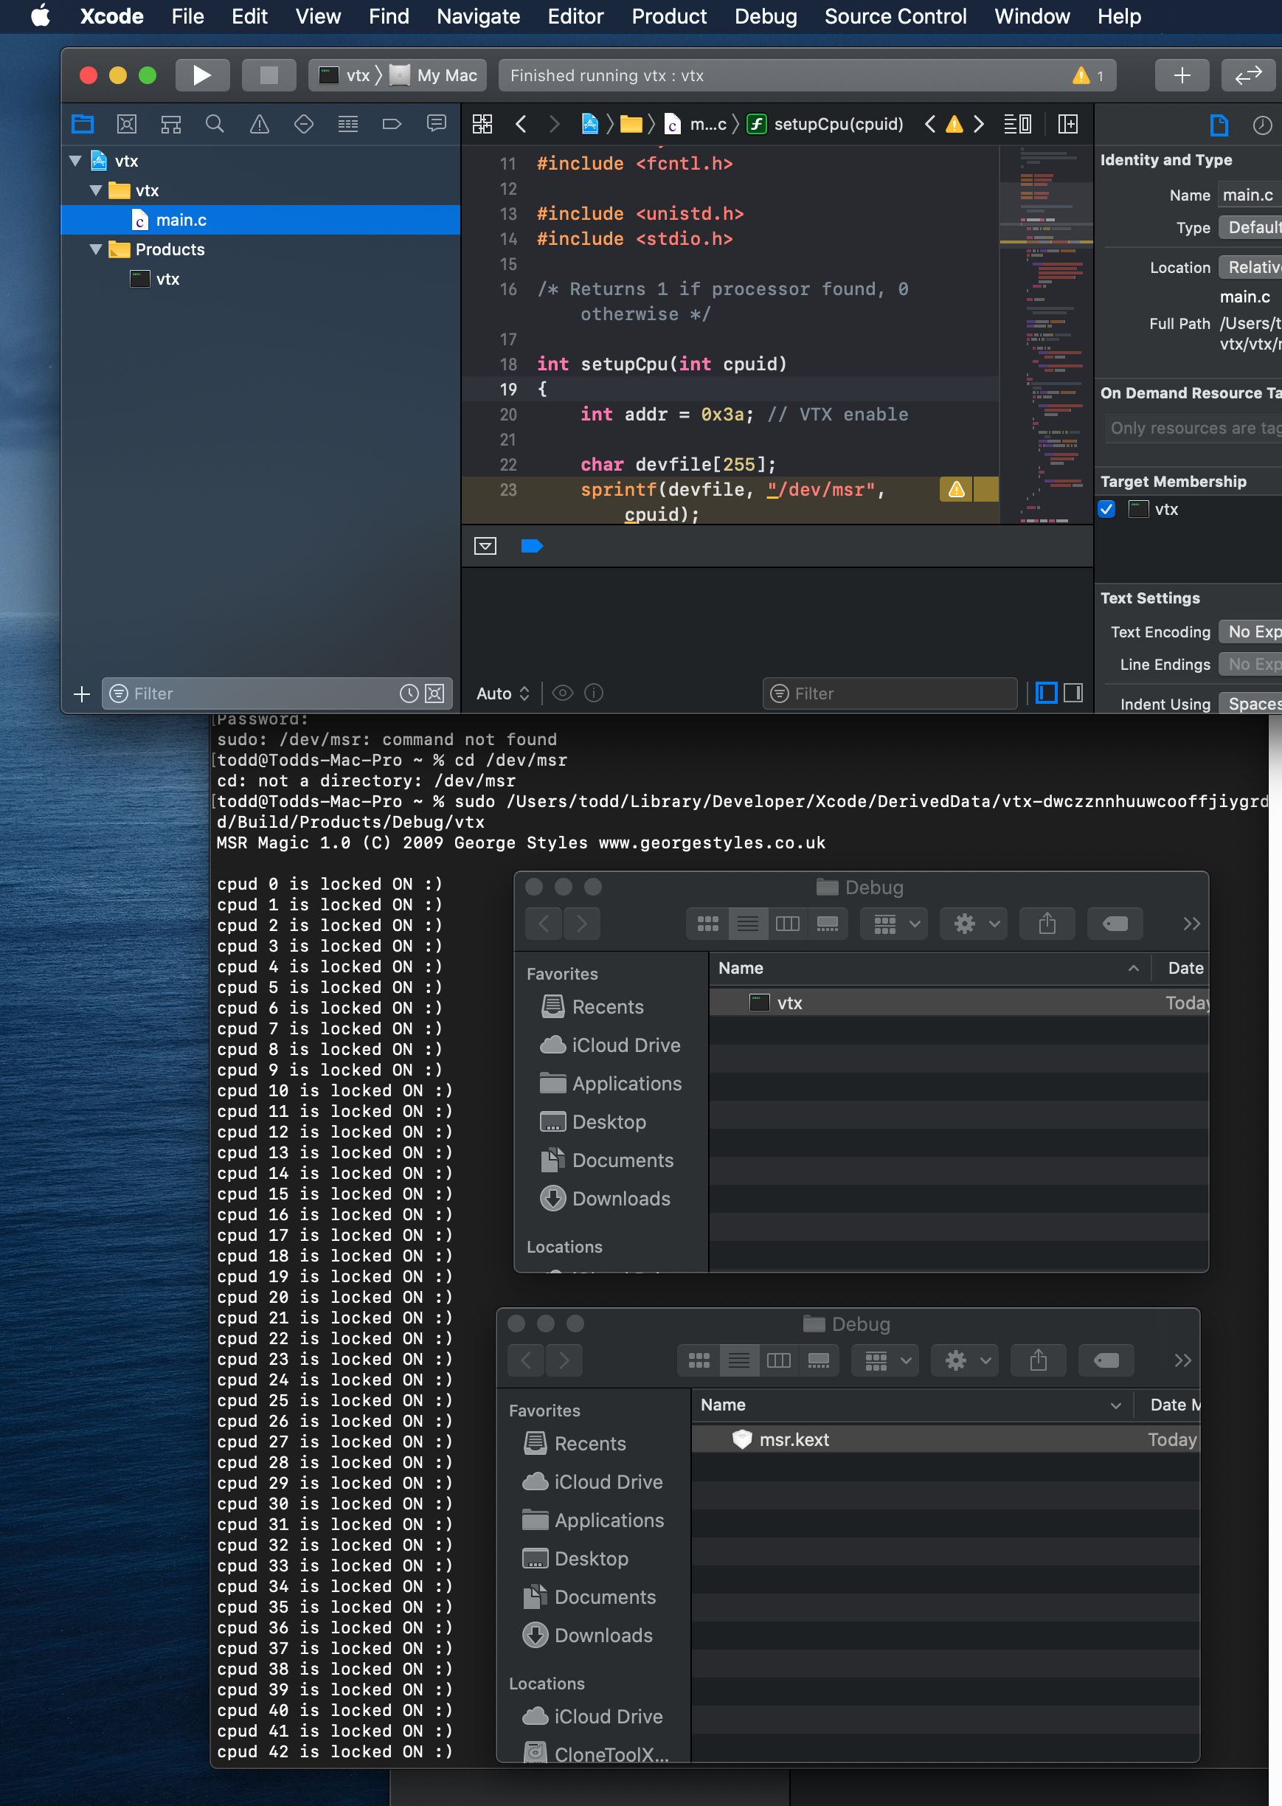Run the vtx scheme with Play button
Screen dimensions: 1282x1806
(x=202, y=75)
